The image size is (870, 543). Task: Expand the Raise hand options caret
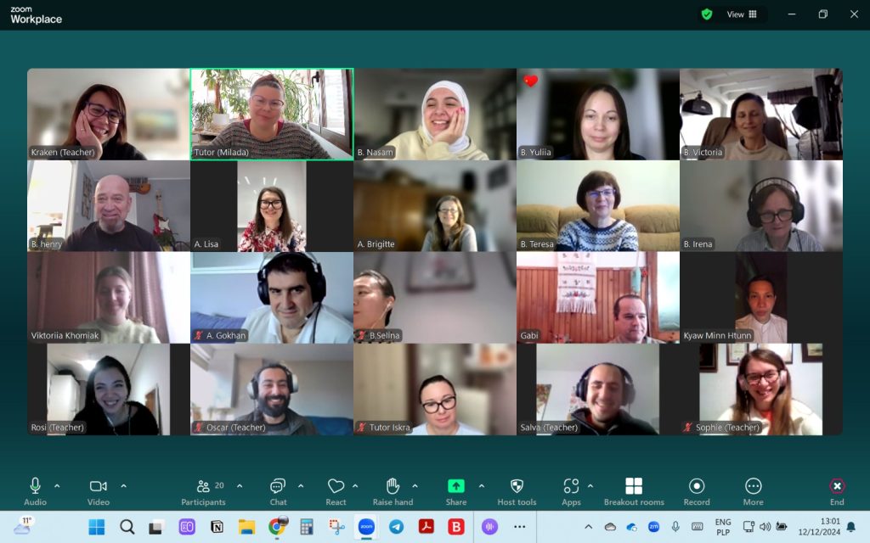click(415, 486)
